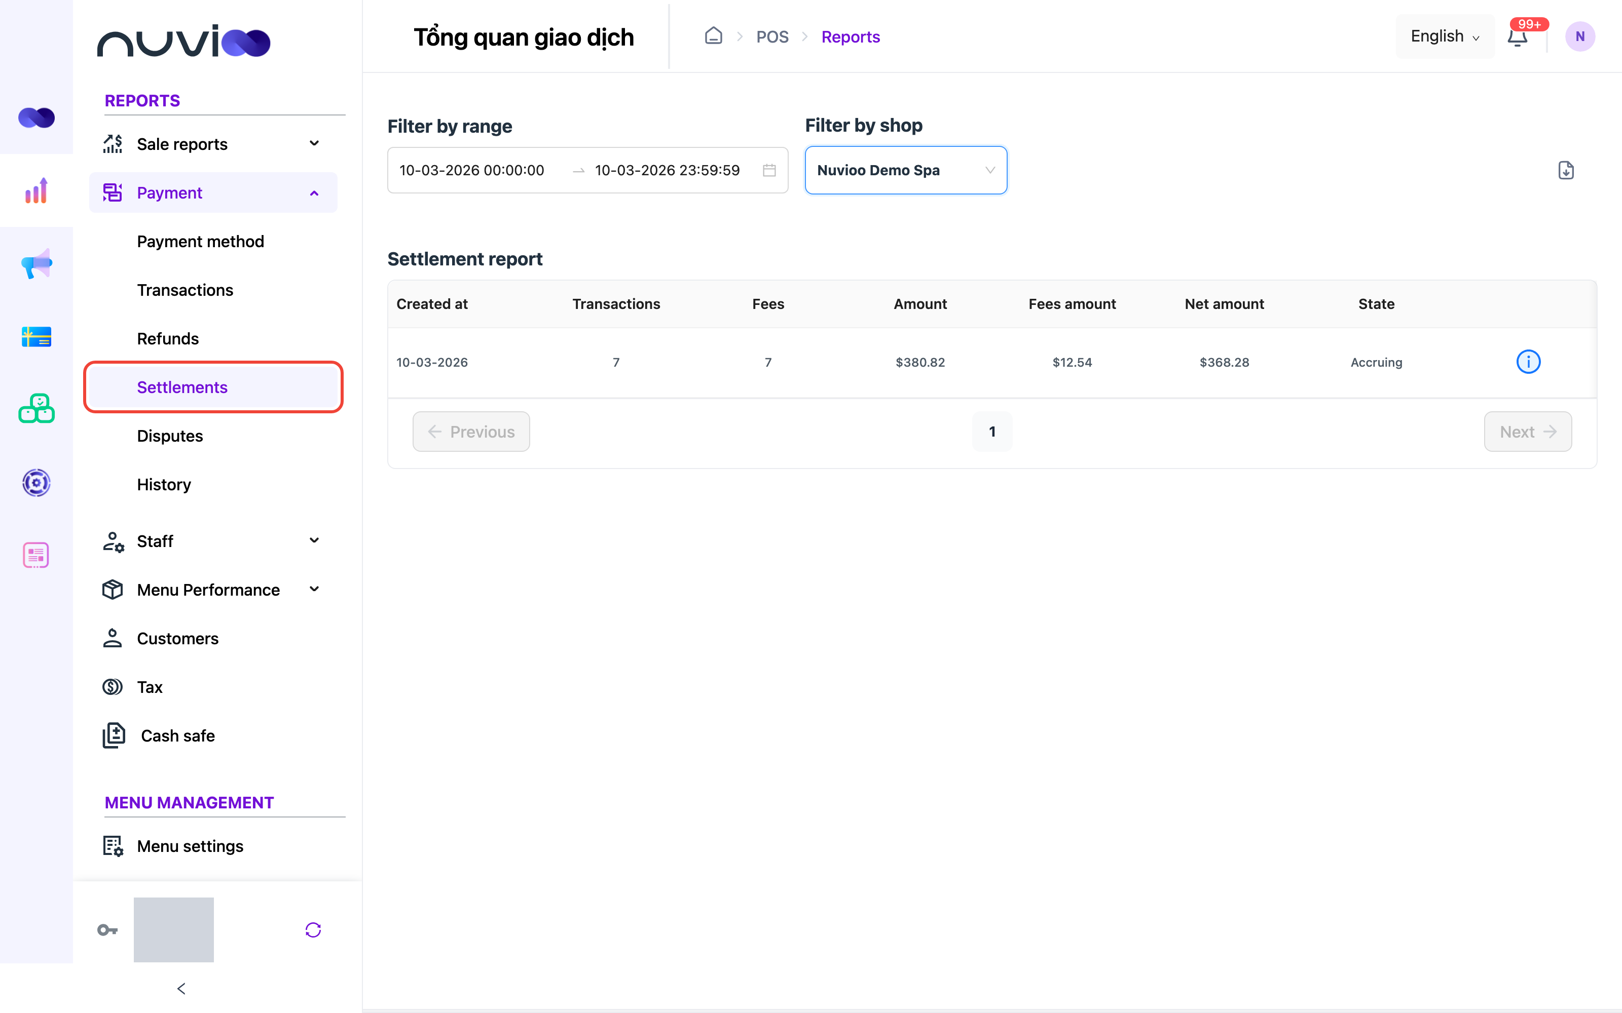Collapse the sidebar with left chevron
The width and height of the screenshot is (1622, 1013).
(x=181, y=989)
